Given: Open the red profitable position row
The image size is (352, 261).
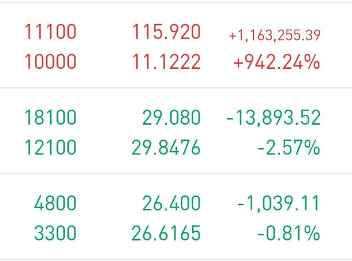Looking at the screenshot, I should point(176,45).
